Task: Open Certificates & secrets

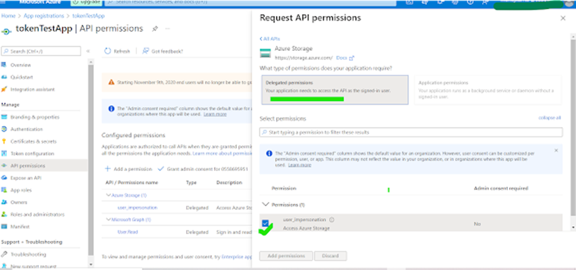Action: pyautogui.click(x=34, y=141)
